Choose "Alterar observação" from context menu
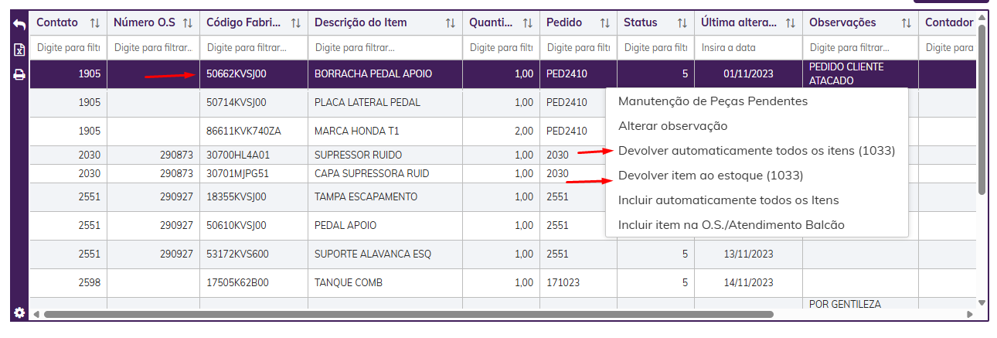This screenshot has width=997, height=338. [672, 125]
